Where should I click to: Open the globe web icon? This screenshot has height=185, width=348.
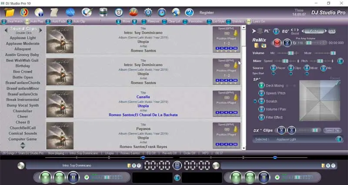[x=176, y=13]
